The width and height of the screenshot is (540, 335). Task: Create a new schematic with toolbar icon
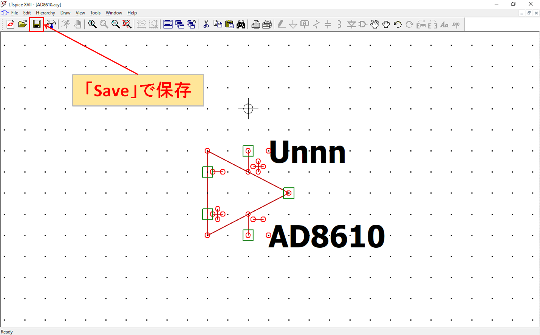[11, 25]
